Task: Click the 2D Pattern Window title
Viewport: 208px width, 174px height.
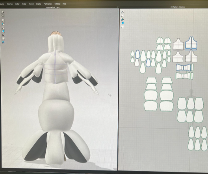Action: 178,7
